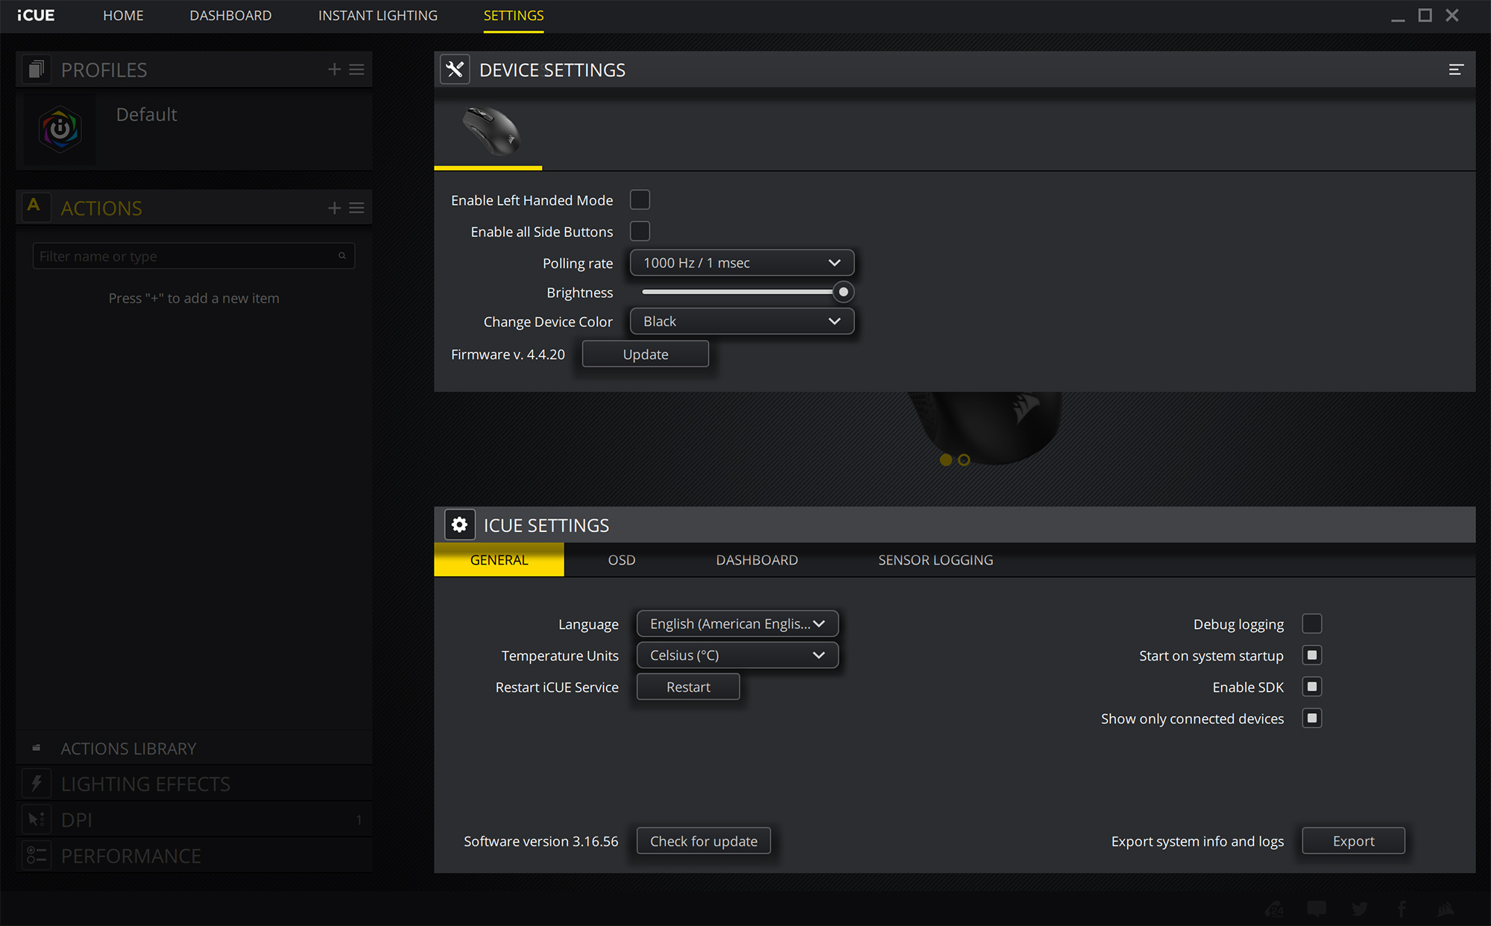1491x926 pixels.
Task: Open the Temperature Units dropdown
Action: (x=737, y=656)
